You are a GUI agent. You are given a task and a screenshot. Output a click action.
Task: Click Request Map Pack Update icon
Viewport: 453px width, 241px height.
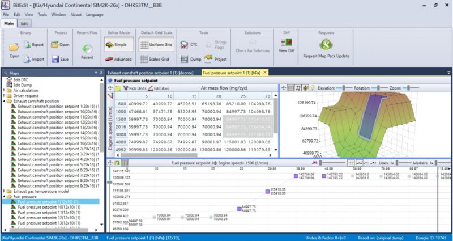pyautogui.click(x=326, y=46)
